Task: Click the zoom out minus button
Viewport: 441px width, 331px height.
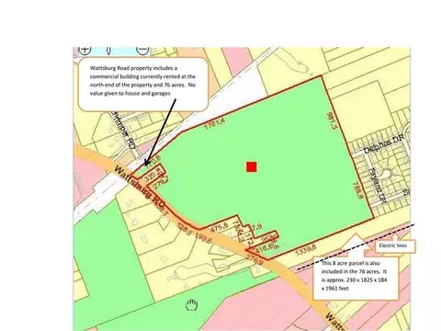Action: coord(142,50)
